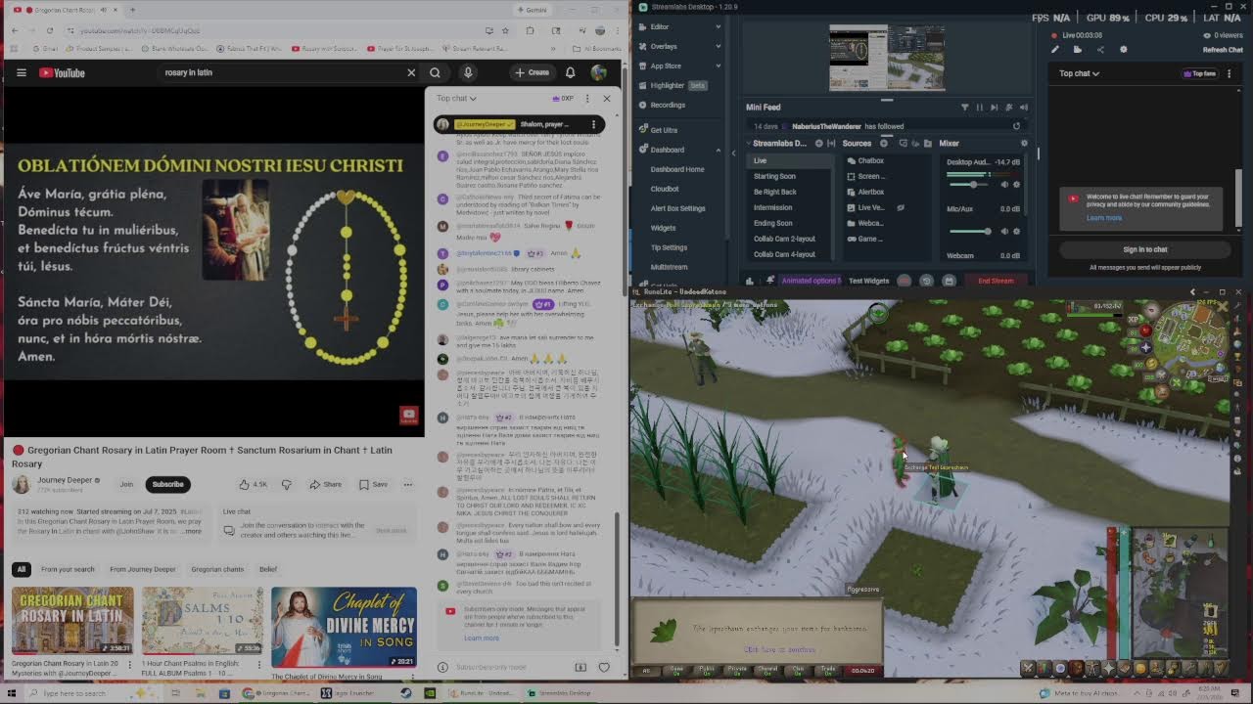The width and height of the screenshot is (1253, 704).
Task: Click the YouTube logo
Action: click(x=62, y=72)
